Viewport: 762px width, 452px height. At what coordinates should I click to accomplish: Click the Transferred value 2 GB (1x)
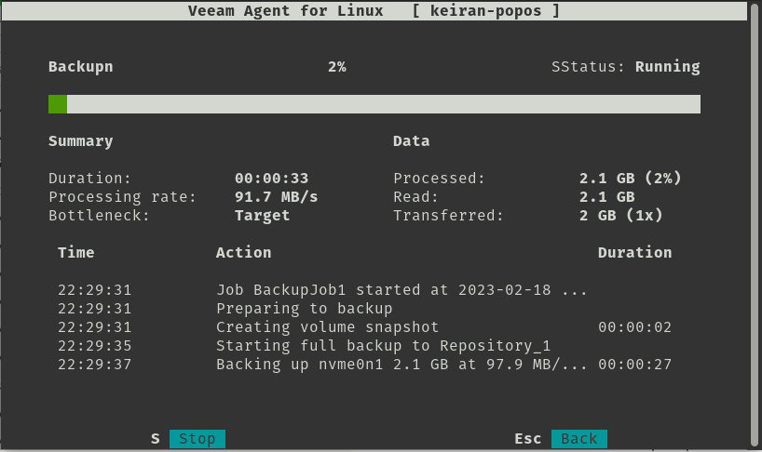point(621,216)
